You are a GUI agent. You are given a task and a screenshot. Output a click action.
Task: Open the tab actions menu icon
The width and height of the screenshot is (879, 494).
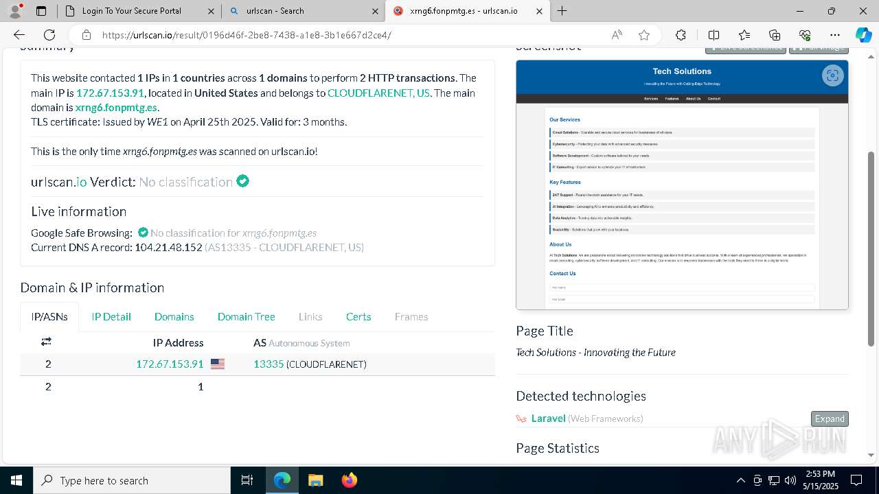pyautogui.click(x=41, y=11)
